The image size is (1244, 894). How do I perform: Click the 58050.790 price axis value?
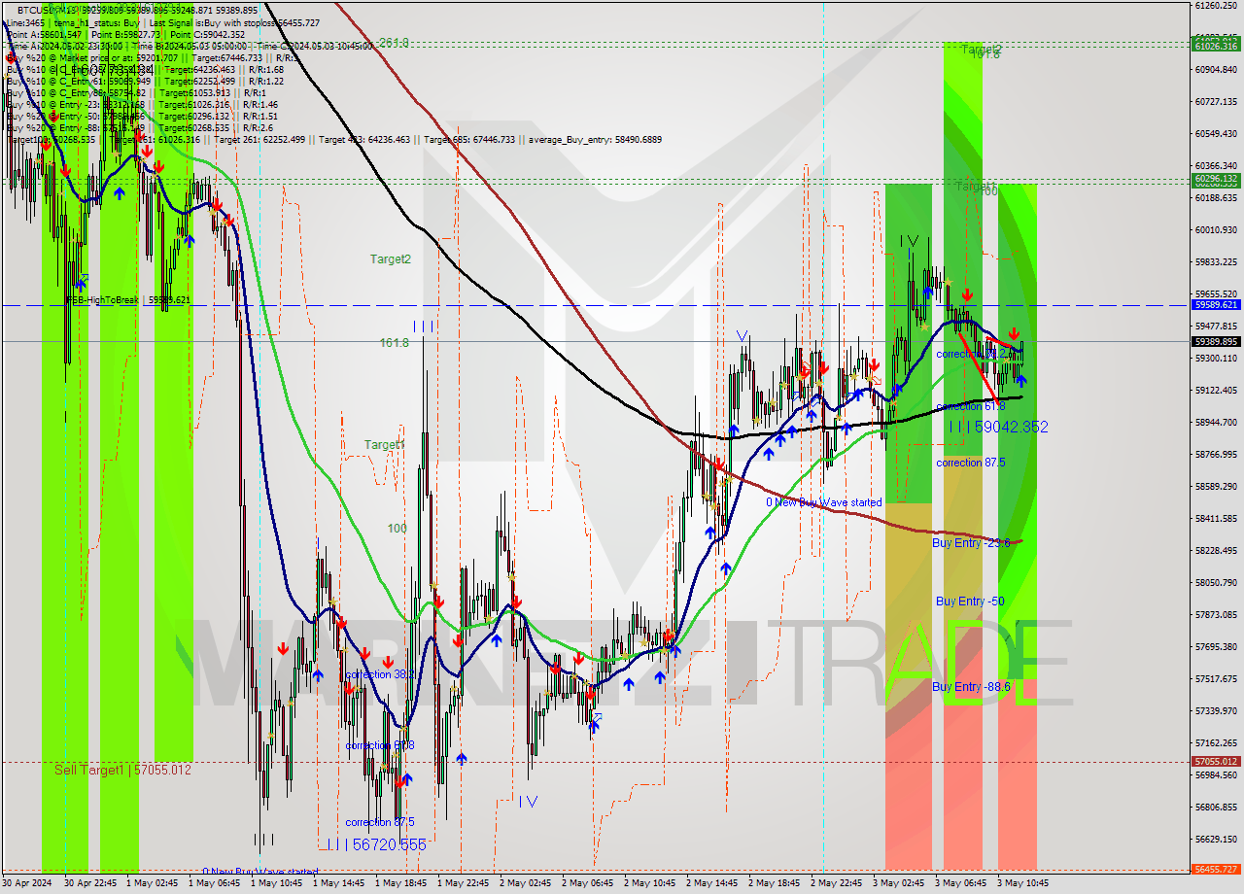click(x=1216, y=583)
